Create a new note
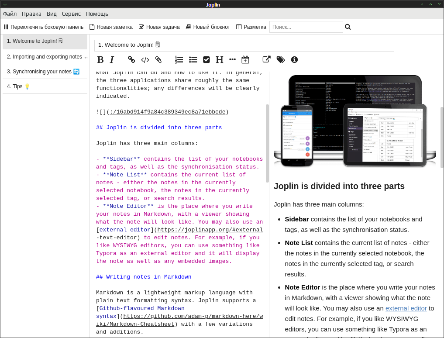 111,27
